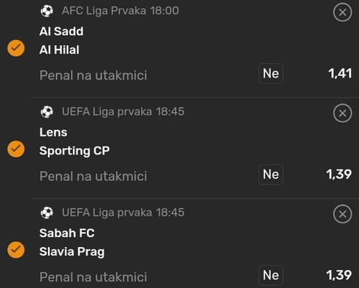Select the 1,41 odds value
The width and height of the screenshot is (359, 288).
click(340, 73)
